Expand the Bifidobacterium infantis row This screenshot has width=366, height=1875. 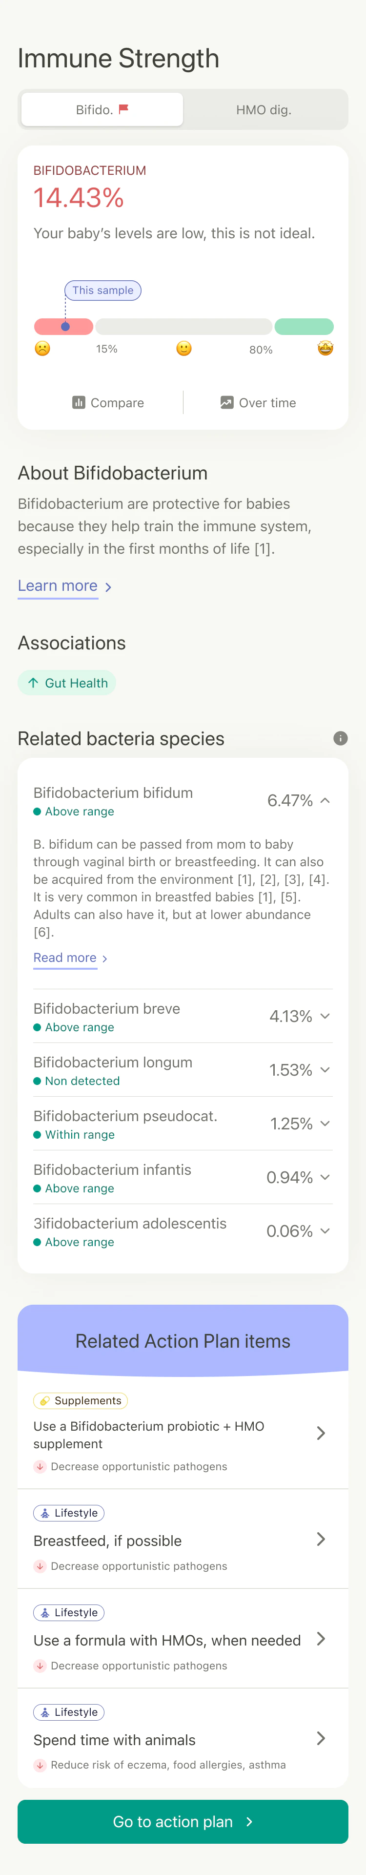326,1177
